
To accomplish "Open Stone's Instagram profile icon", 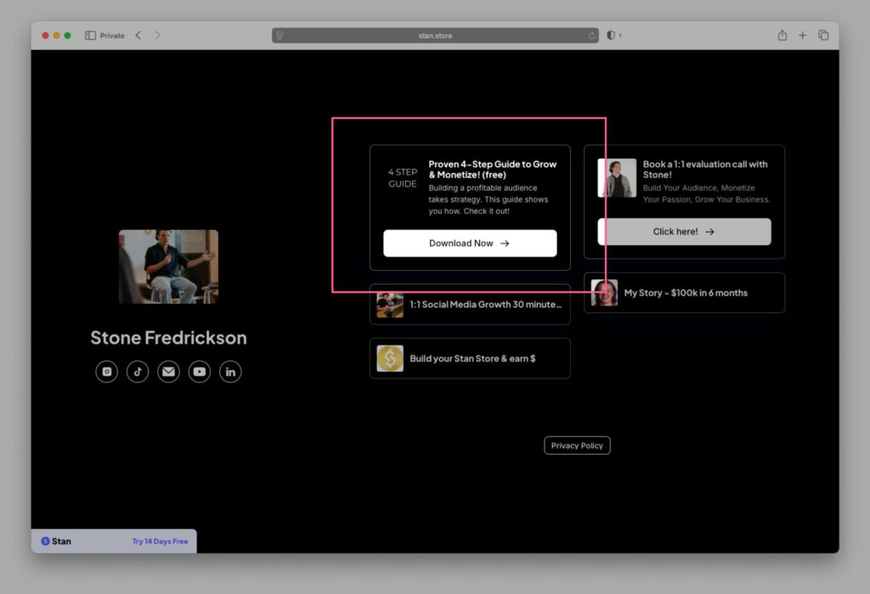I will tap(106, 372).
